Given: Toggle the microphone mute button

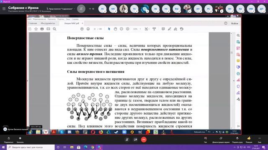Looking at the screenshot, I should (127, 140).
